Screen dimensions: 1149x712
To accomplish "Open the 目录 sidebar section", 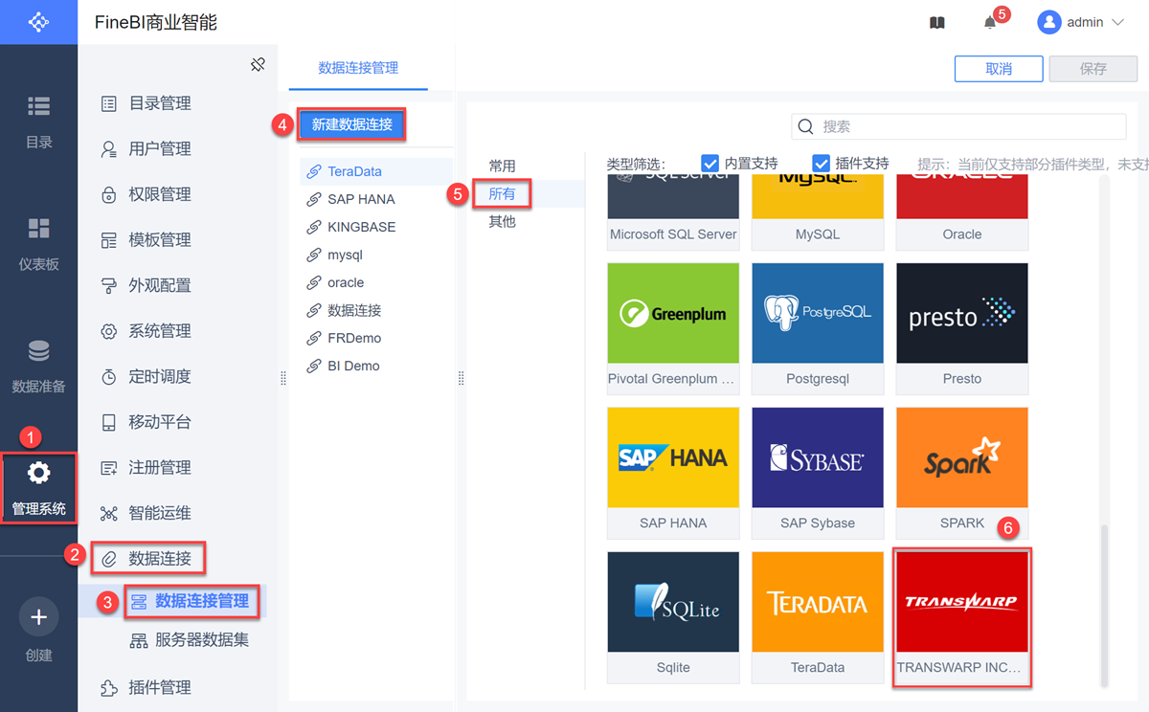I will (38, 121).
